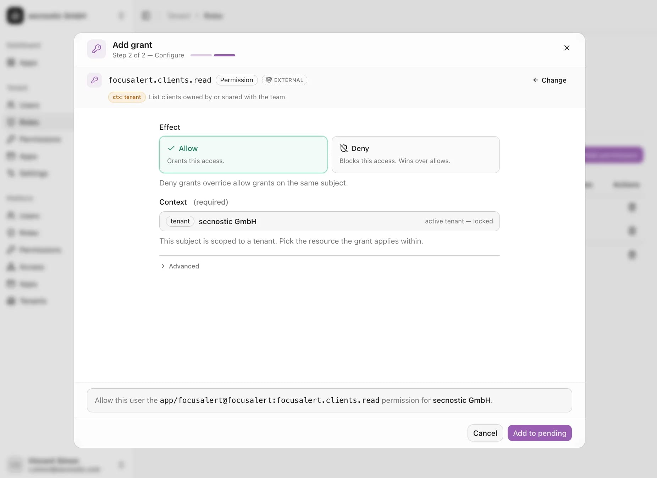Click the key icon next to focusalert.clients.read

point(94,80)
